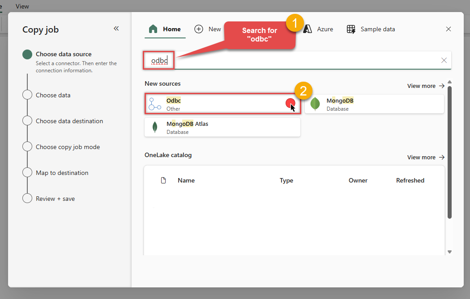Clear the search using the X icon

tap(444, 60)
